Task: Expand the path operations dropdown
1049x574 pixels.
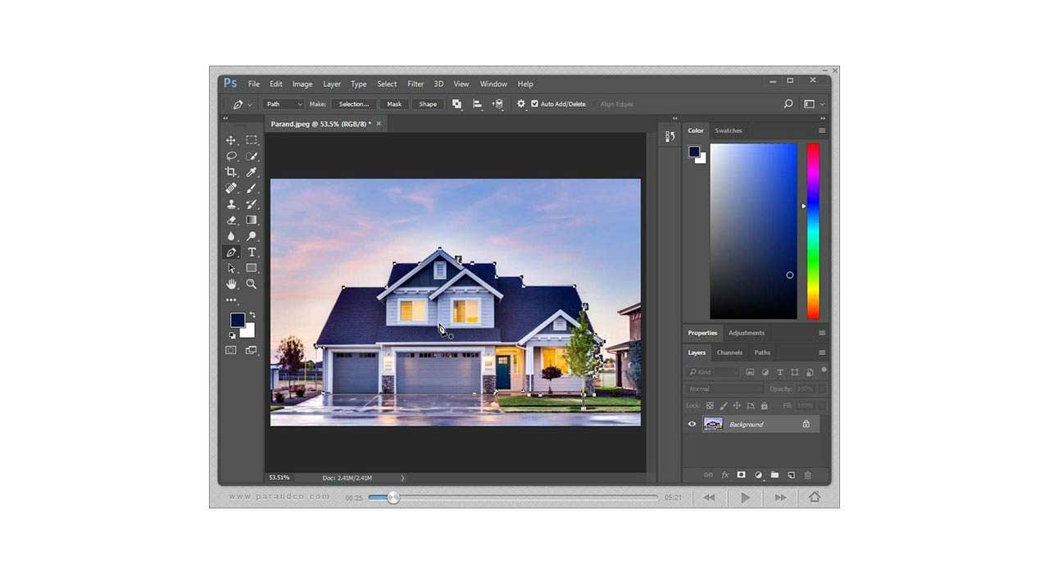Action: pos(457,104)
